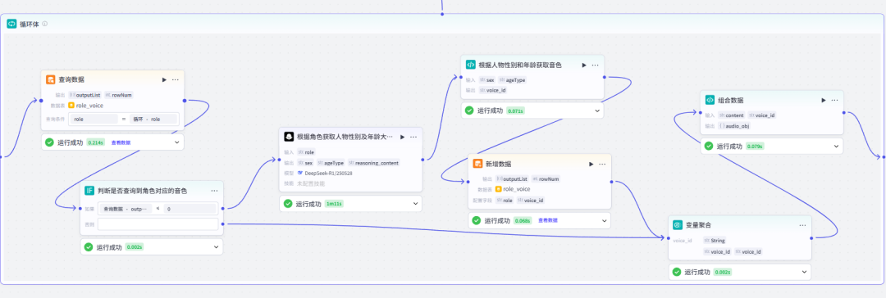Open the three-dot menu of 根据角色获取人物性别及年龄大 node
This screenshot has height=298, width=886.
413,137
